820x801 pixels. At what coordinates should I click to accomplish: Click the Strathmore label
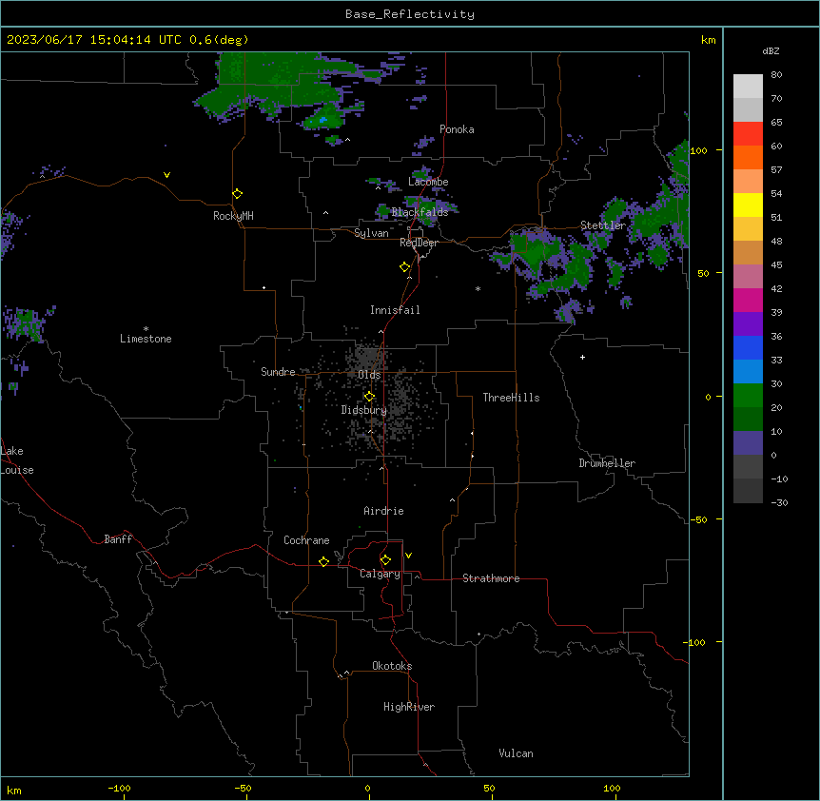[491, 578]
